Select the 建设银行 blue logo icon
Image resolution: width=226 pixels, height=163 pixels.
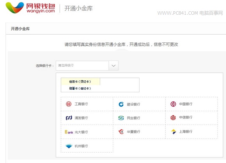121,104
